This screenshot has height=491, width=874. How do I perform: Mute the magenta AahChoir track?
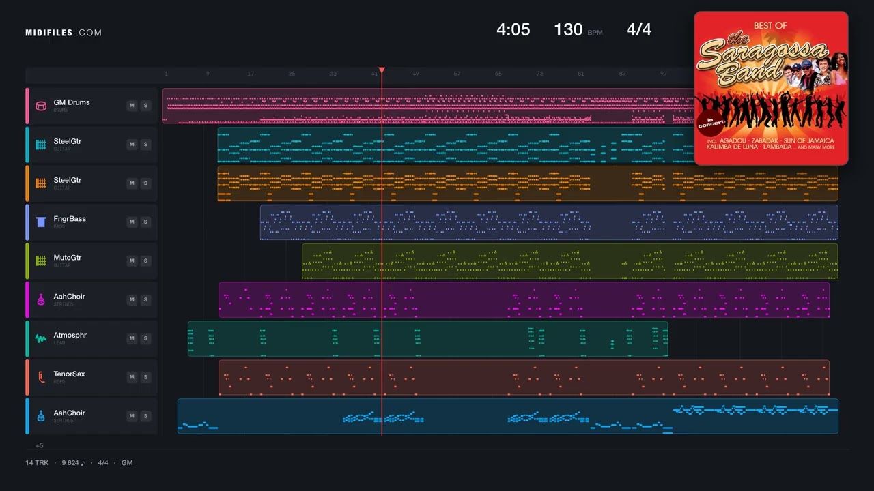[x=132, y=300]
